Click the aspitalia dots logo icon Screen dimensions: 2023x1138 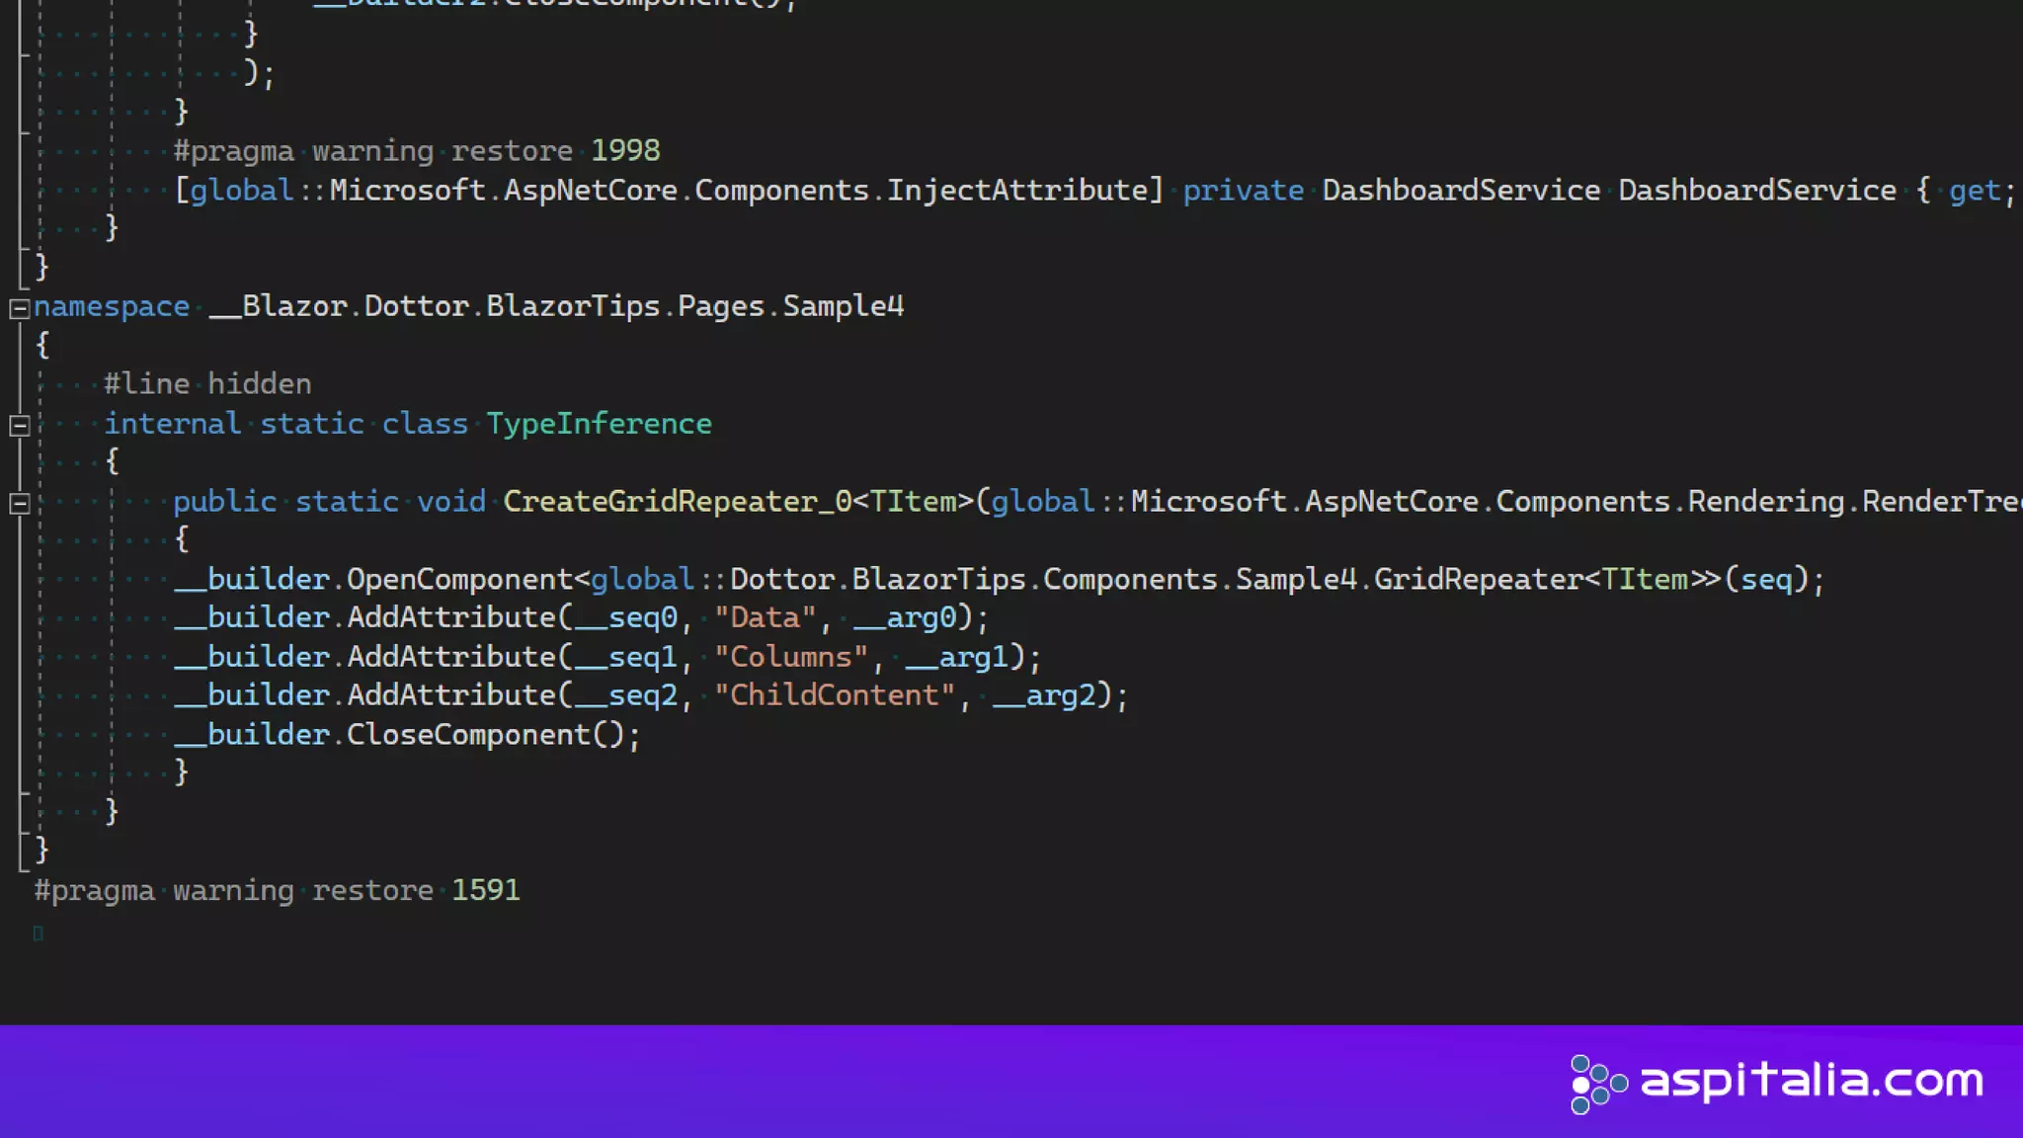[1597, 1084]
